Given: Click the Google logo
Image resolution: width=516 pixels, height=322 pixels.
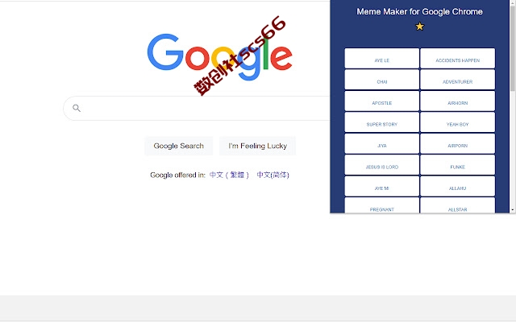Looking at the screenshot, I should 219,56.
